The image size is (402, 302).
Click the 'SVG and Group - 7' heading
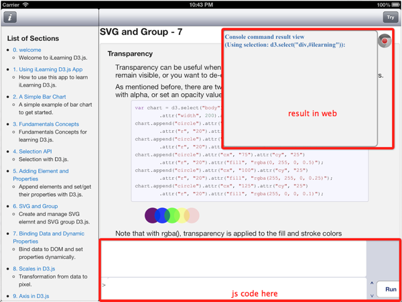click(141, 32)
